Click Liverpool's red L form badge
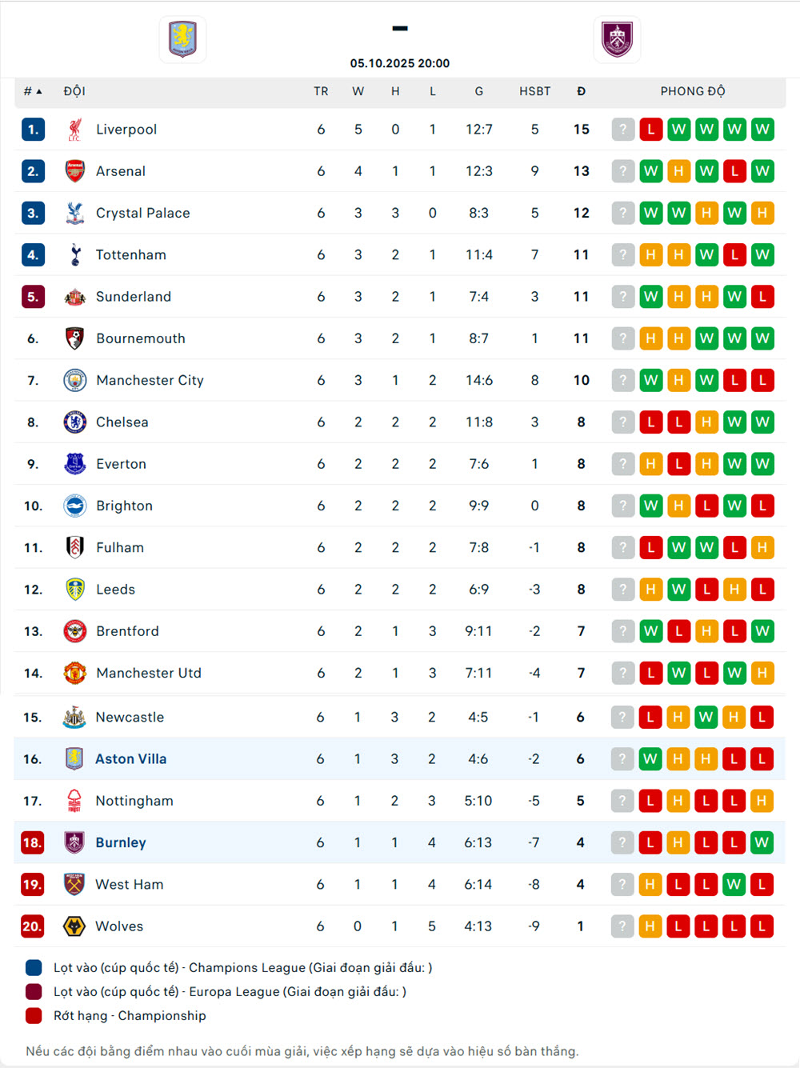The image size is (800, 1068). pos(651,130)
